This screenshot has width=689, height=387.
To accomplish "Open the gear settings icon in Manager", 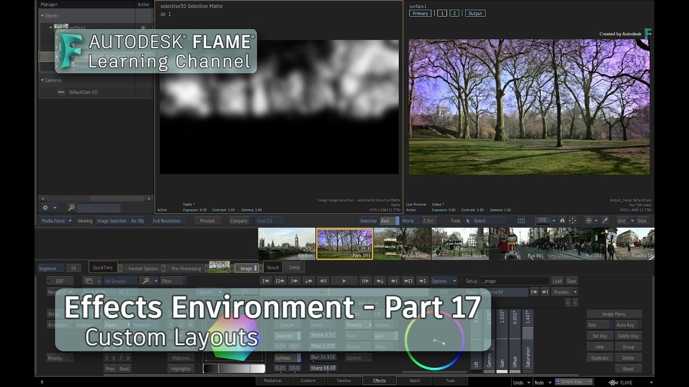I will tap(46, 207).
